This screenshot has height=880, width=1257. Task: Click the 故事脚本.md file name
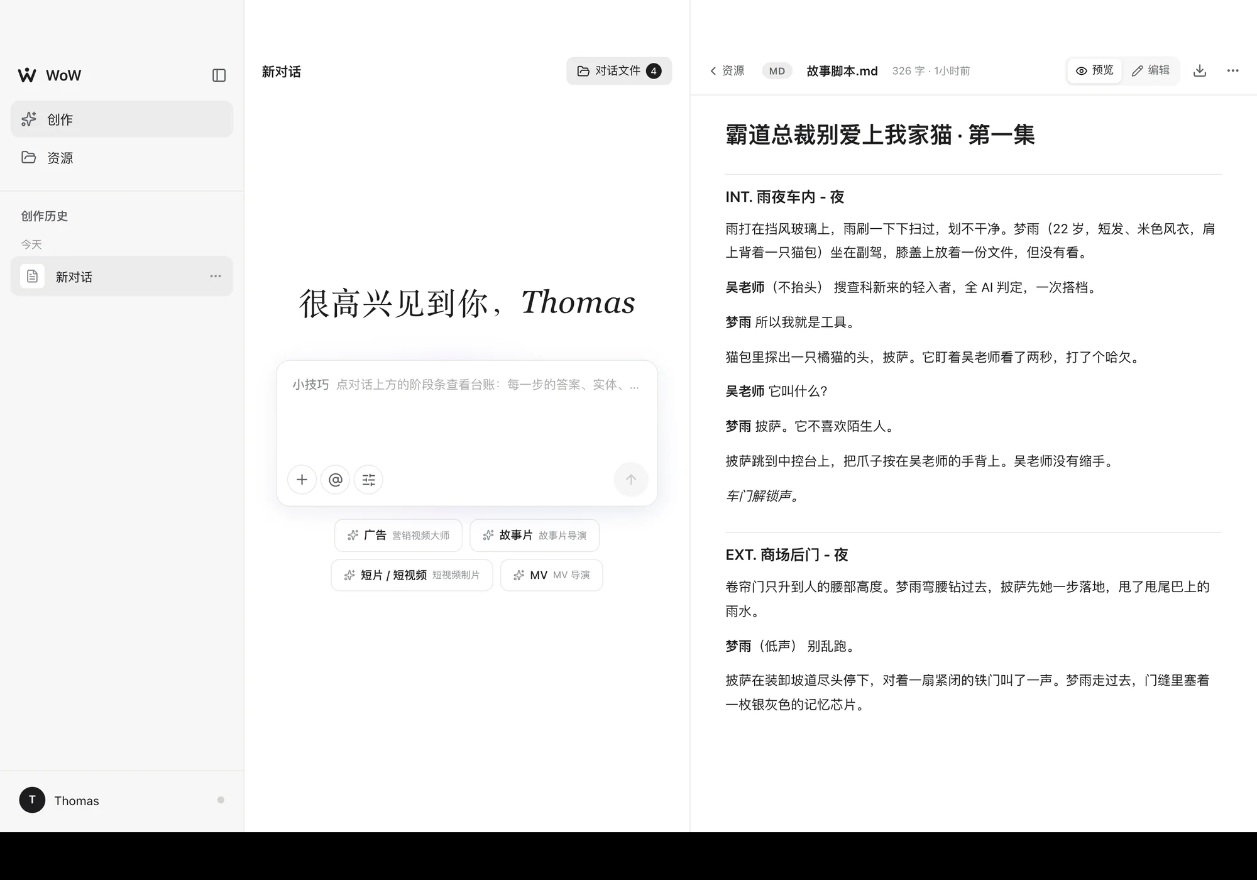pos(842,71)
